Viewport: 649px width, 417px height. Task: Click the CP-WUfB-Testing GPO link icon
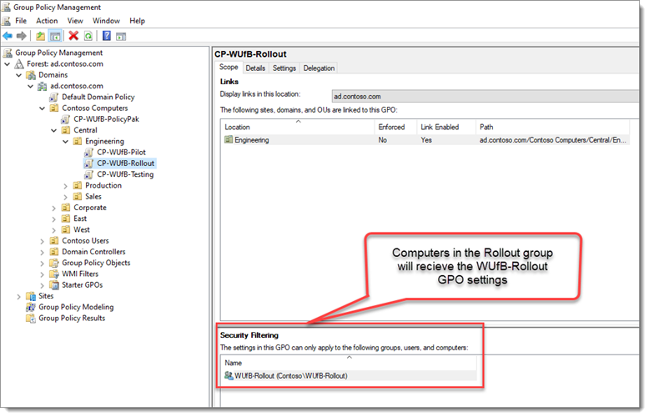[x=88, y=174]
